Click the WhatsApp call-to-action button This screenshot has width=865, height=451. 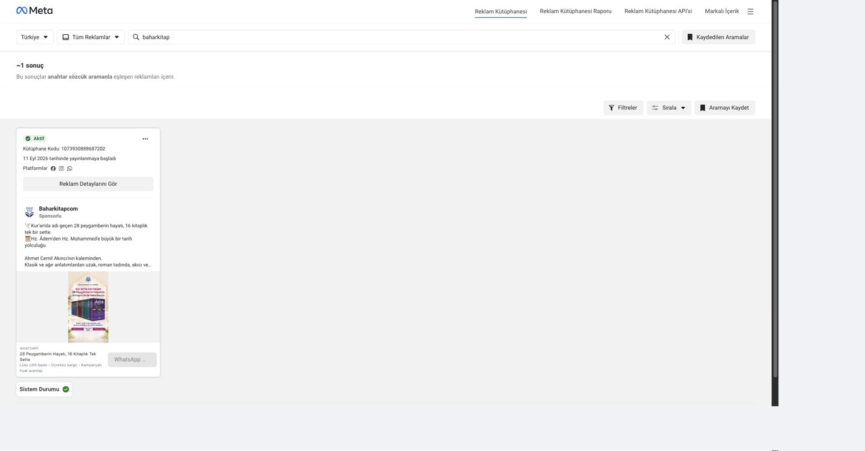[132, 360]
